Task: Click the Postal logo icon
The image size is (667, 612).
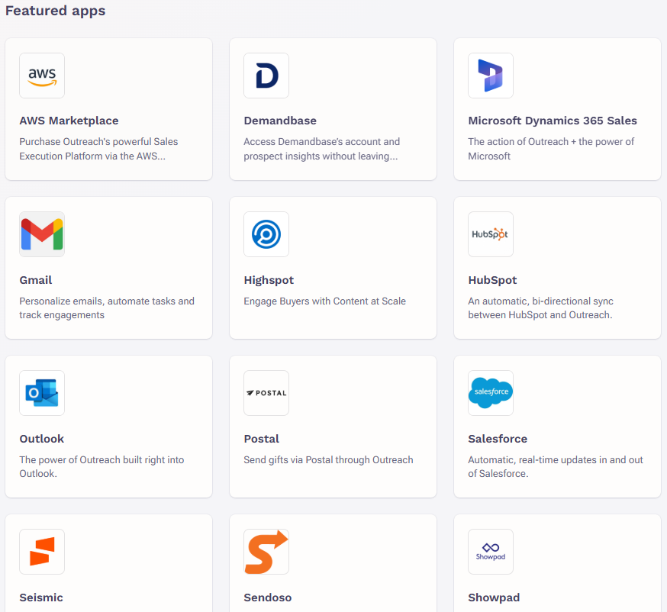Action: point(266,393)
